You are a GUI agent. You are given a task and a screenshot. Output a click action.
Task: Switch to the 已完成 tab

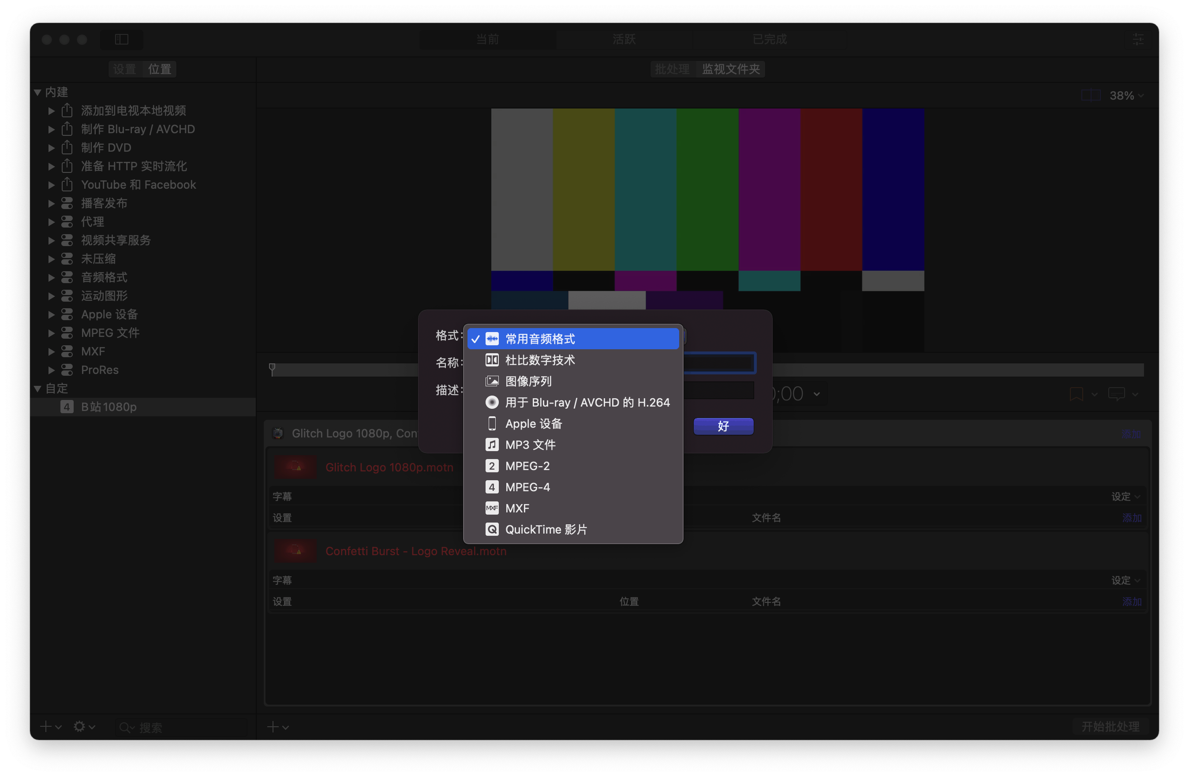coord(768,40)
